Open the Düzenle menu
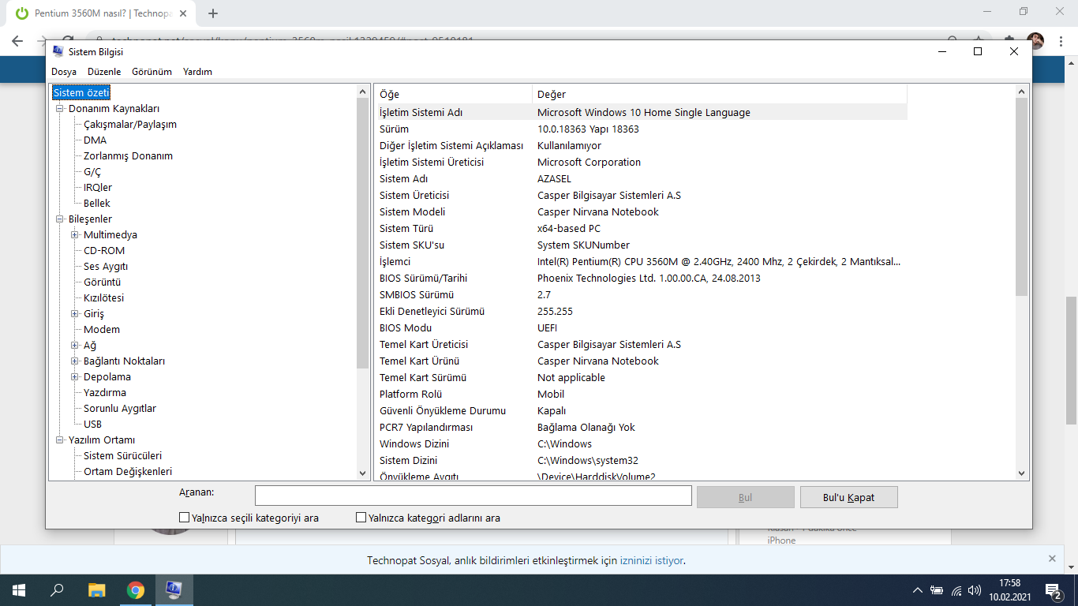This screenshot has width=1078, height=606. click(x=104, y=72)
